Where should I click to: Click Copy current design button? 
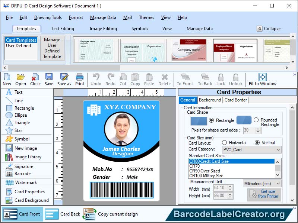coord(110,214)
